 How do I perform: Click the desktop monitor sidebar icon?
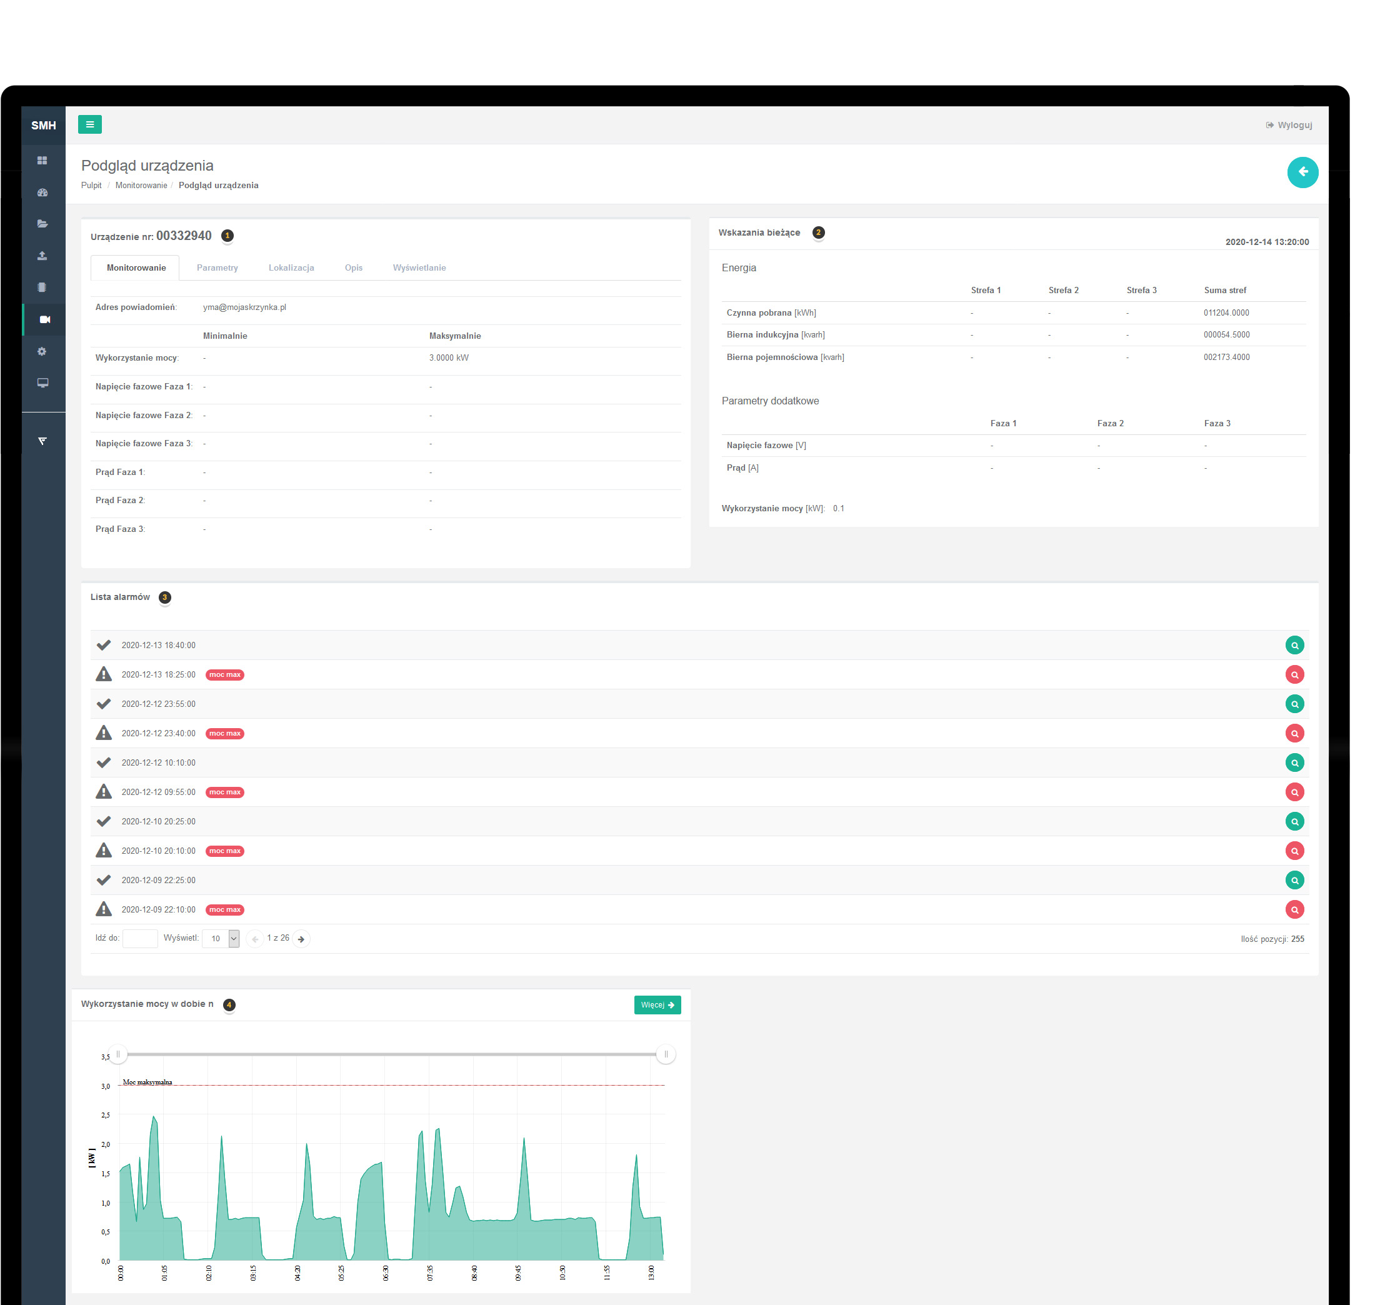[42, 383]
